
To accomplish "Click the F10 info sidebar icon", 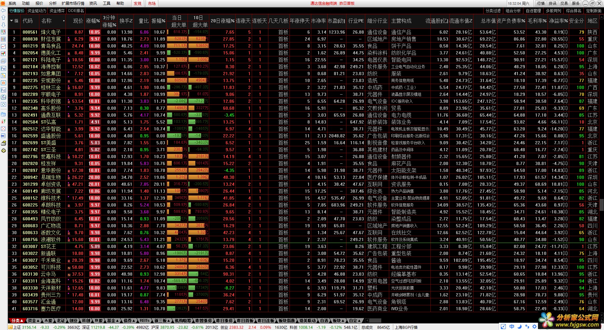I will coord(3,68).
